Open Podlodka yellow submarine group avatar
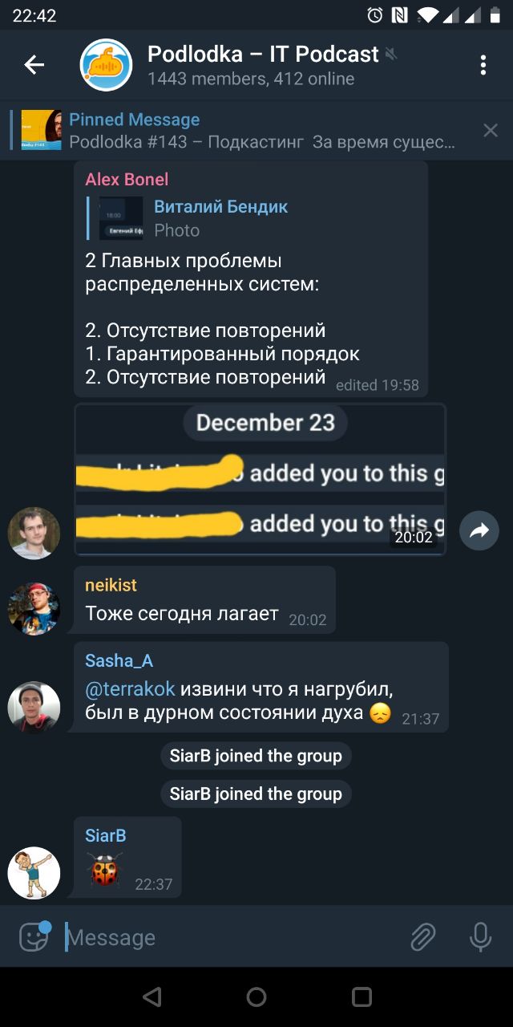Screen dimensions: 513x1027 (106, 65)
